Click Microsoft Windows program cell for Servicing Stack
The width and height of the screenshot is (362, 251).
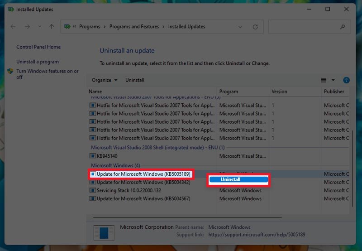point(240,190)
